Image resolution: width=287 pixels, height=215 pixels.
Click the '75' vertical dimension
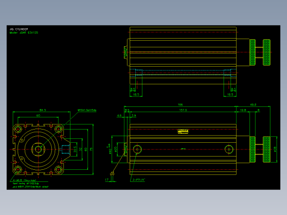91,149
